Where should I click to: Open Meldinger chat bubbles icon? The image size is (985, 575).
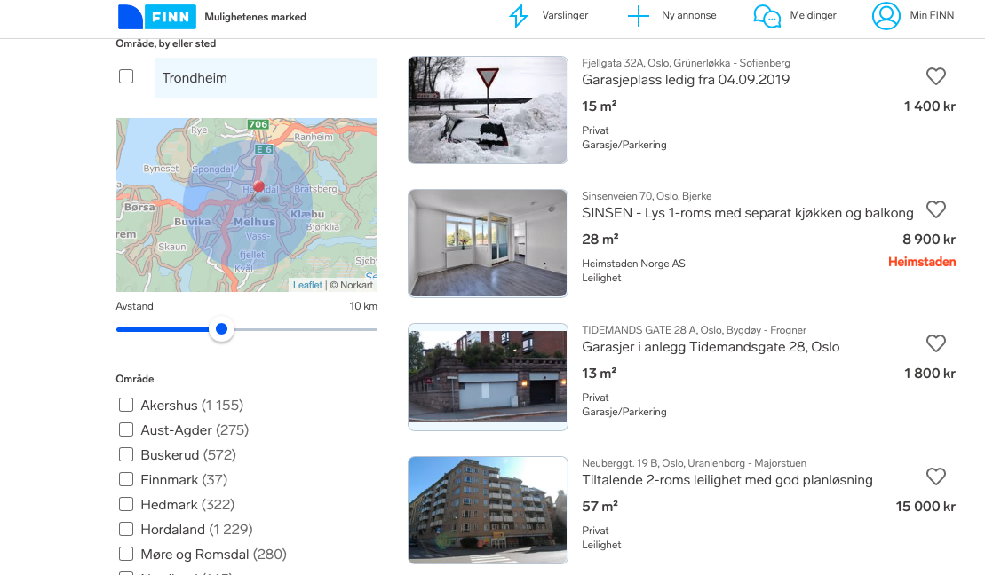[x=767, y=16]
